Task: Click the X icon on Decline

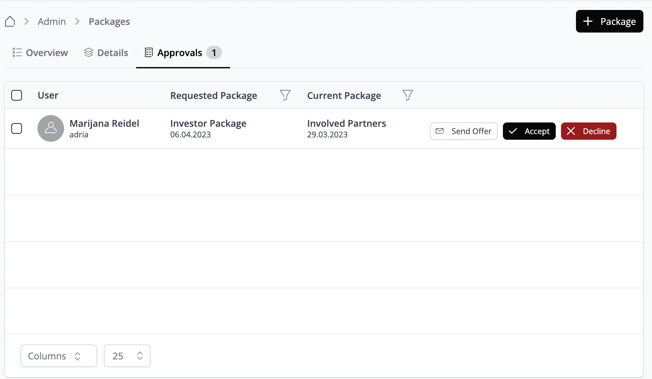Action: [x=571, y=131]
